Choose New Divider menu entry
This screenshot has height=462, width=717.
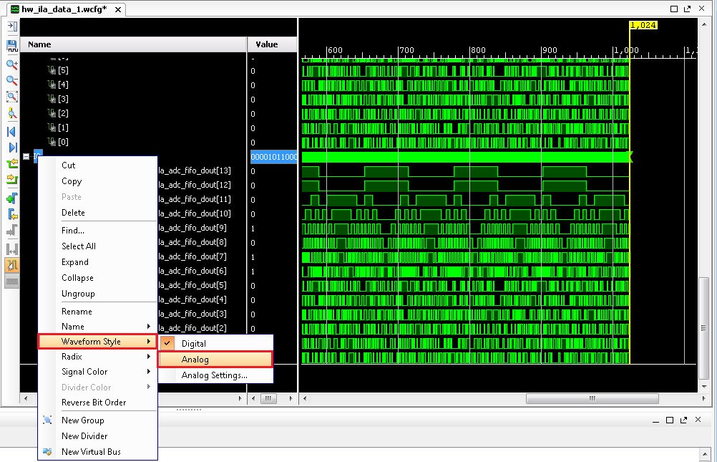pos(98,436)
